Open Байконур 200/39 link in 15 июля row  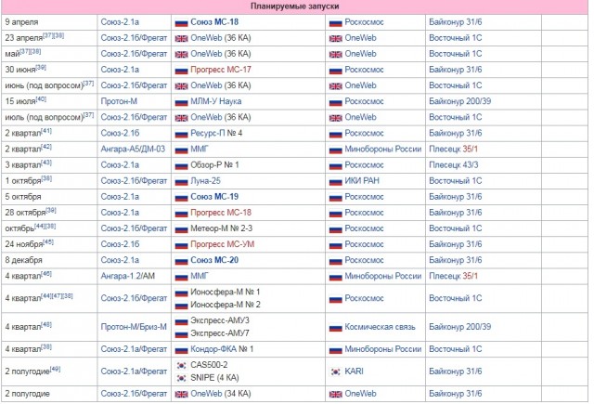[x=459, y=101]
